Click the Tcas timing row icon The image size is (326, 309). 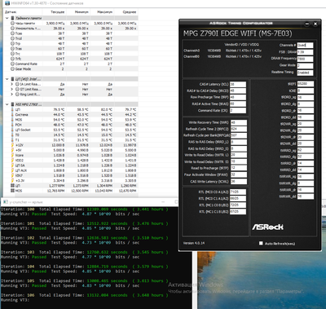[12, 33]
